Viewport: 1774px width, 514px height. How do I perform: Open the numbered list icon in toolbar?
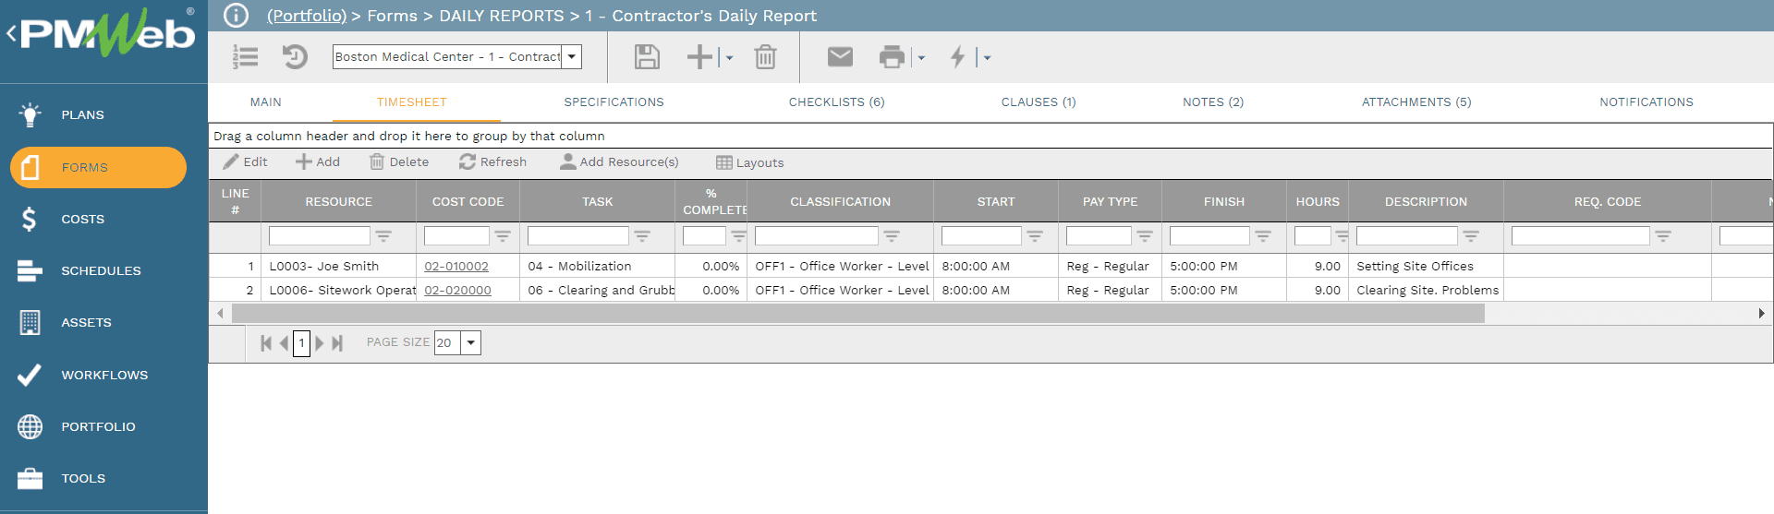click(x=245, y=57)
